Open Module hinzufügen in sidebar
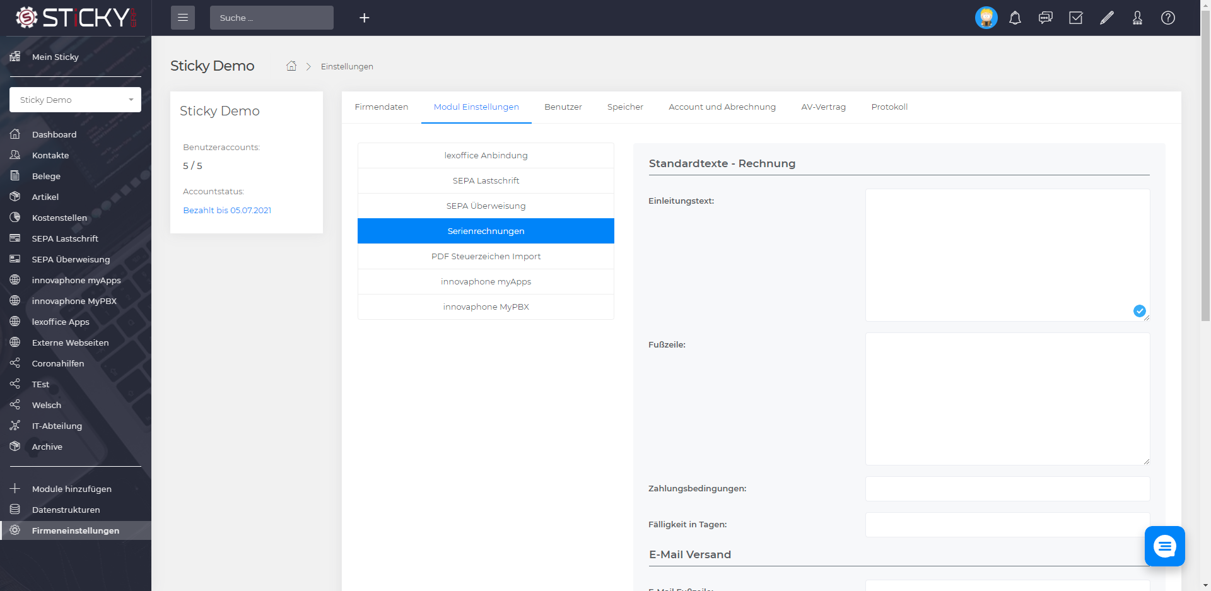Screen dimensions: 1211x591 [71, 489]
